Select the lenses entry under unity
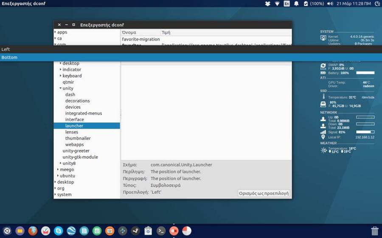Screen dimensions: 382x238 72,132
